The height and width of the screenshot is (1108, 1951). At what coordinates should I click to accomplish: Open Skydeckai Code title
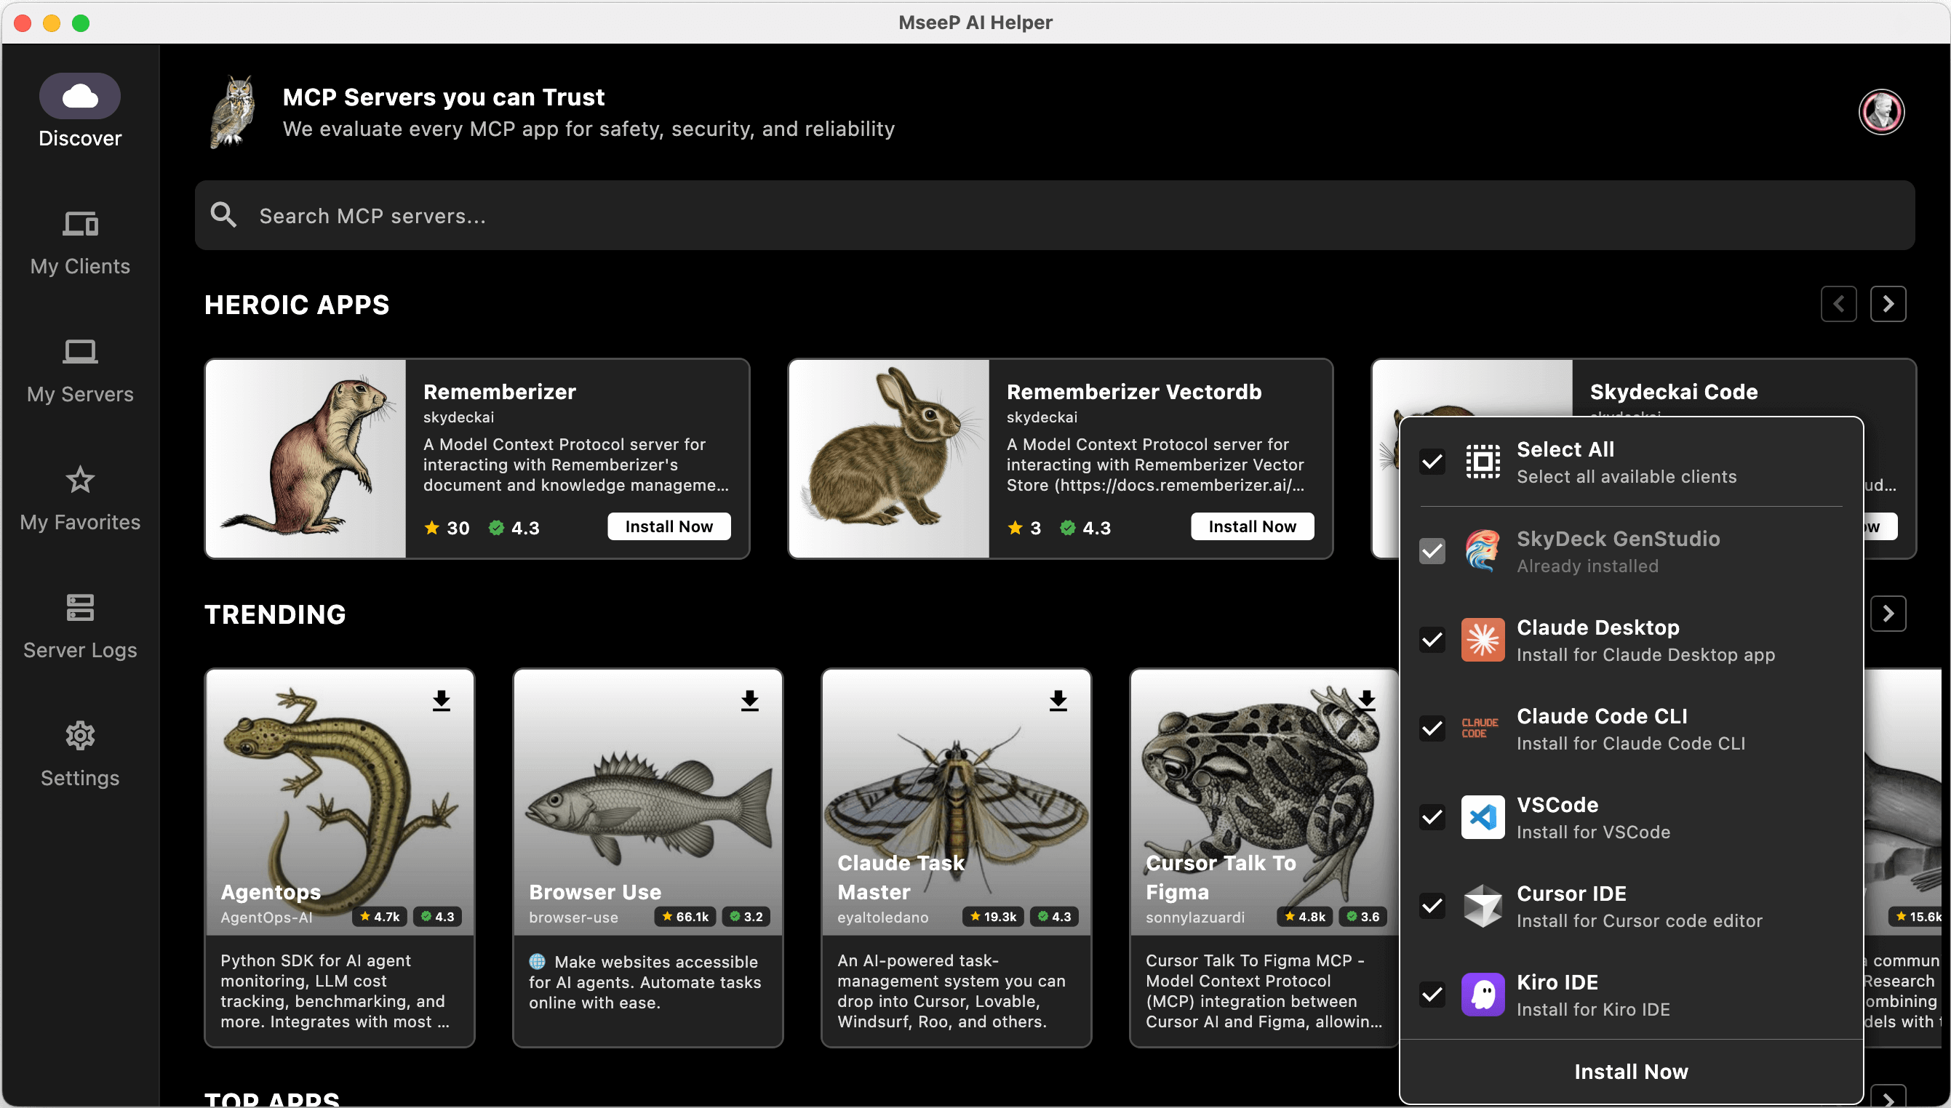click(x=1674, y=392)
